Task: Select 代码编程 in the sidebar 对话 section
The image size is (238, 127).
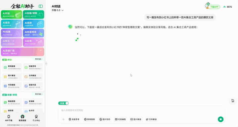Action: (x=12, y=86)
